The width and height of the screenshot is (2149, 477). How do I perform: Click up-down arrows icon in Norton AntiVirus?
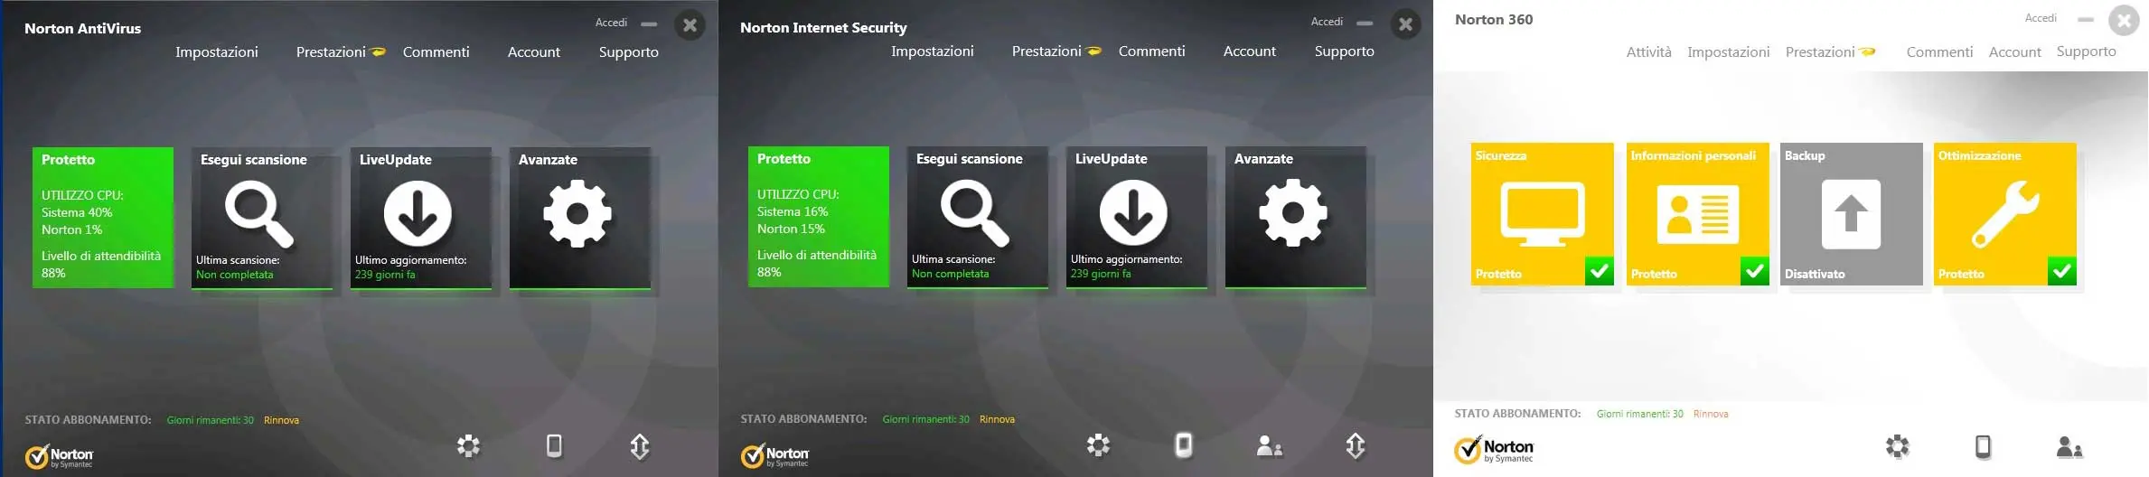tap(640, 446)
